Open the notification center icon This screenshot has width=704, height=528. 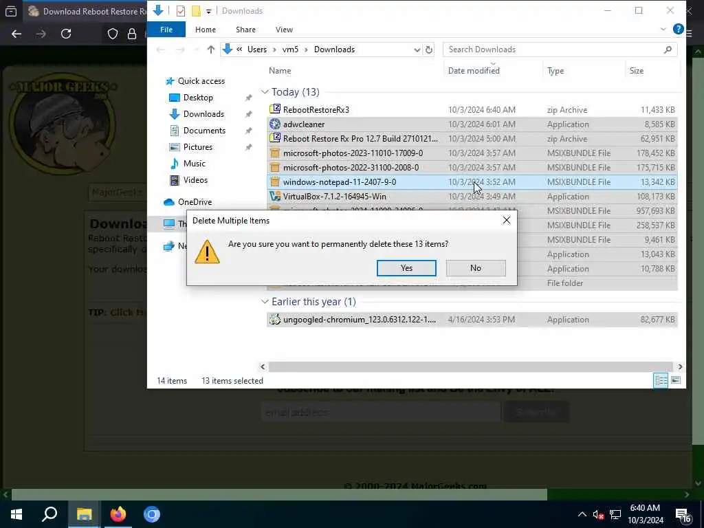tap(683, 515)
